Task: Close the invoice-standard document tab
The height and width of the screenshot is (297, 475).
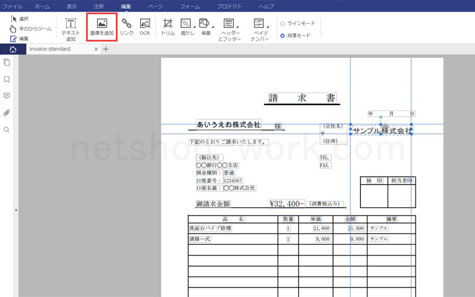Action: [96, 49]
